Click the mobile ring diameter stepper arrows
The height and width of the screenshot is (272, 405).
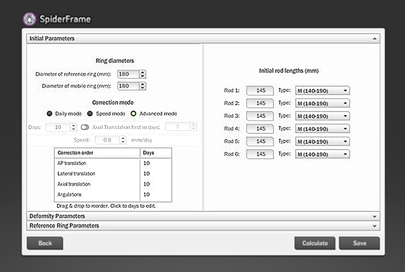[143, 86]
